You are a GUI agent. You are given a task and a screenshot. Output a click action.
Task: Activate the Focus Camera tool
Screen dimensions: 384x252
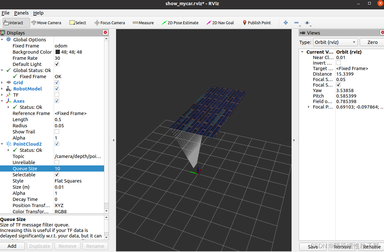point(110,23)
